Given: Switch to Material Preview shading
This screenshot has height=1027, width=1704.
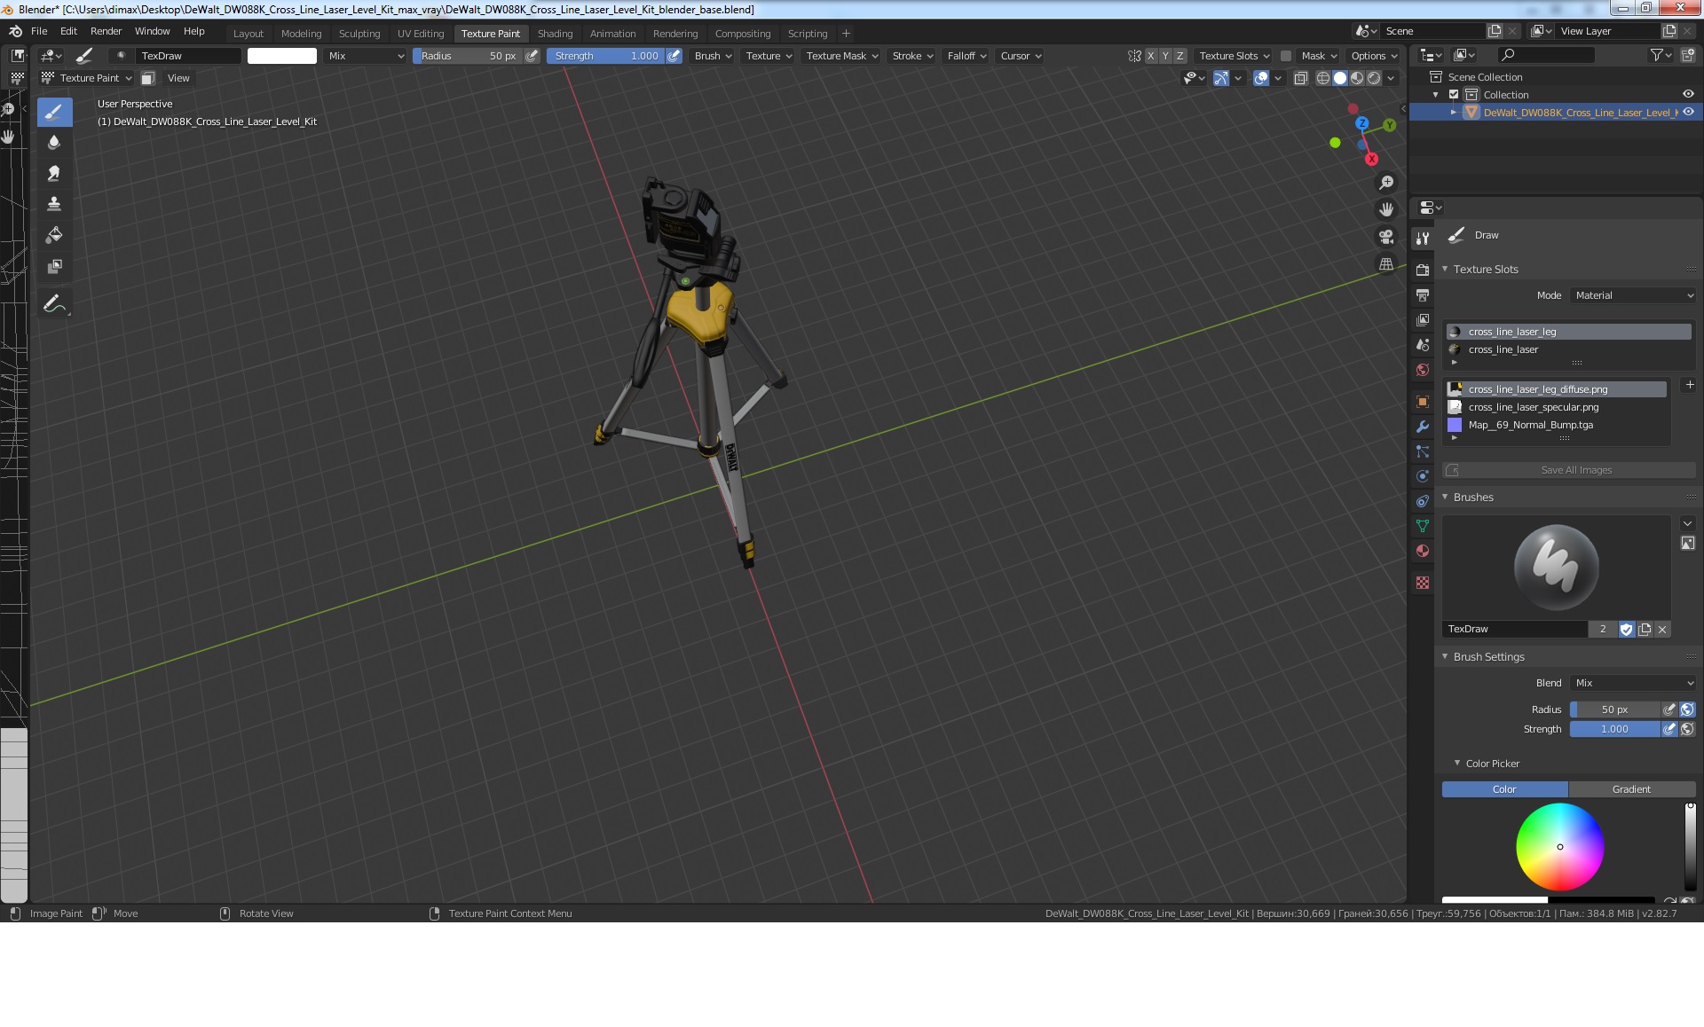Looking at the screenshot, I should point(1357,78).
